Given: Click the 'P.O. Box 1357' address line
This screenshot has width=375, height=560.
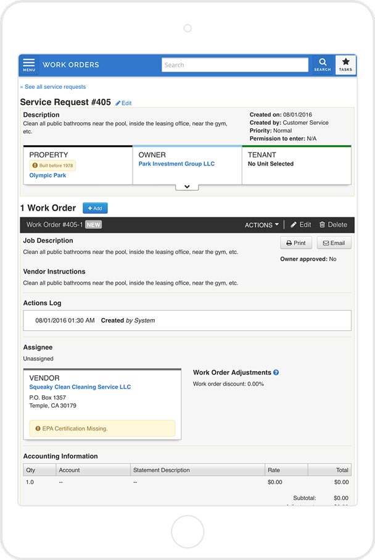Looking at the screenshot, I should (47, 398).
